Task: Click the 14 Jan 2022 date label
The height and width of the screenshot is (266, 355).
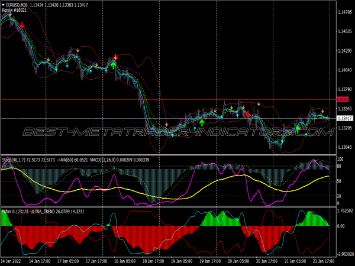Action: pos(11,261)
